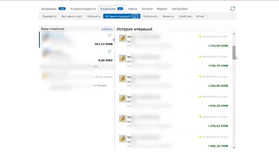The height and width of the screenshot is (157, 279).
Task: Click the collapse icon on WMR wallet
Action: click(x=109, y=35)
